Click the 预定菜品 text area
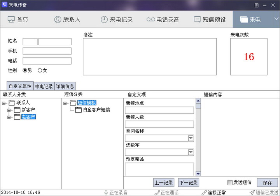 coord(159,169)
